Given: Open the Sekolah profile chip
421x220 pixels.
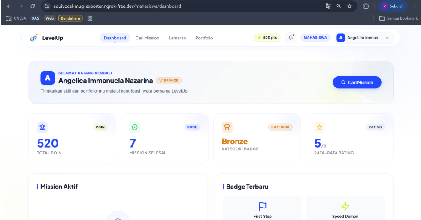Looking at the screenshot, I should [x=393, y=6].
